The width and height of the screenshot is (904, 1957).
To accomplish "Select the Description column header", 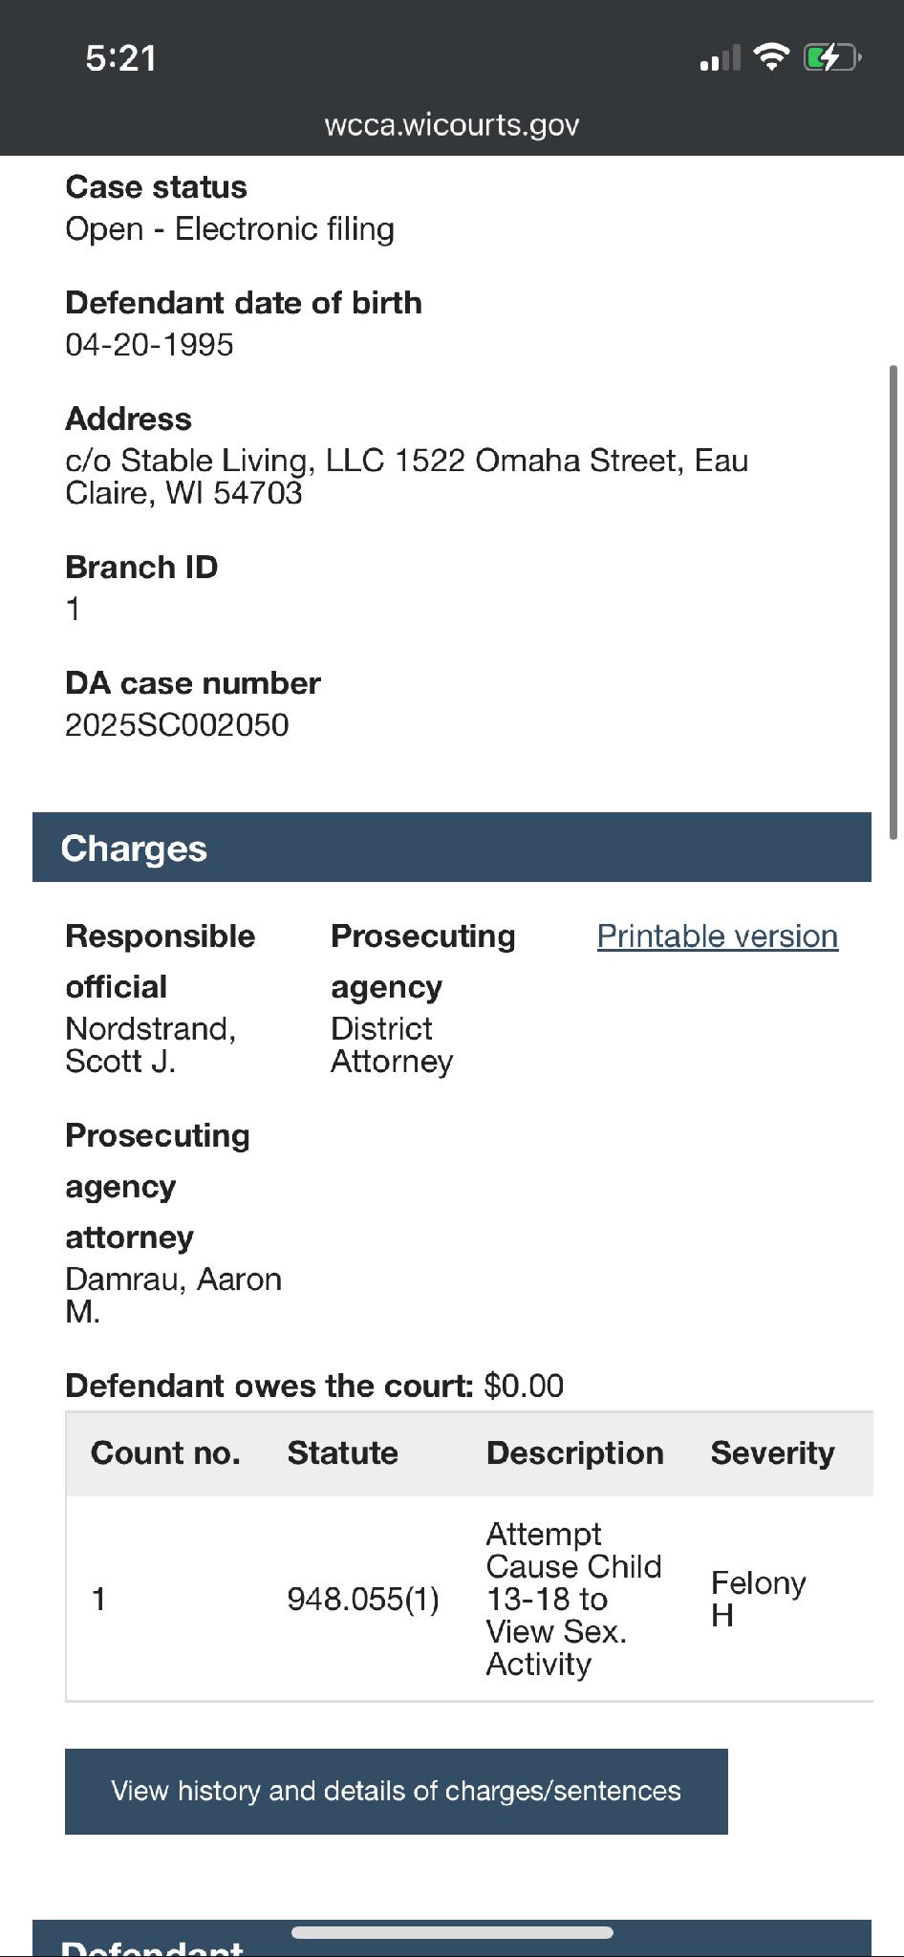I will (574, 1452).
